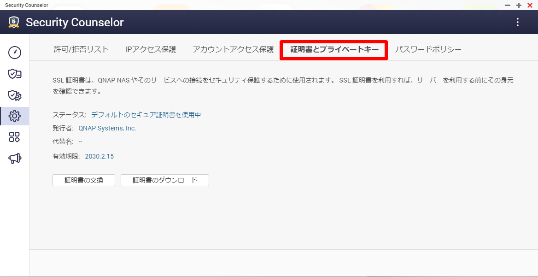Click the issuer value QNAP Systems, Inc.
The width and height of the screenshot is (538, 277).
tap(107, 129)
